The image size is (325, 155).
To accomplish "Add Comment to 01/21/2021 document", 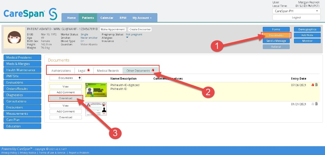I will click(x=66, y=112).
